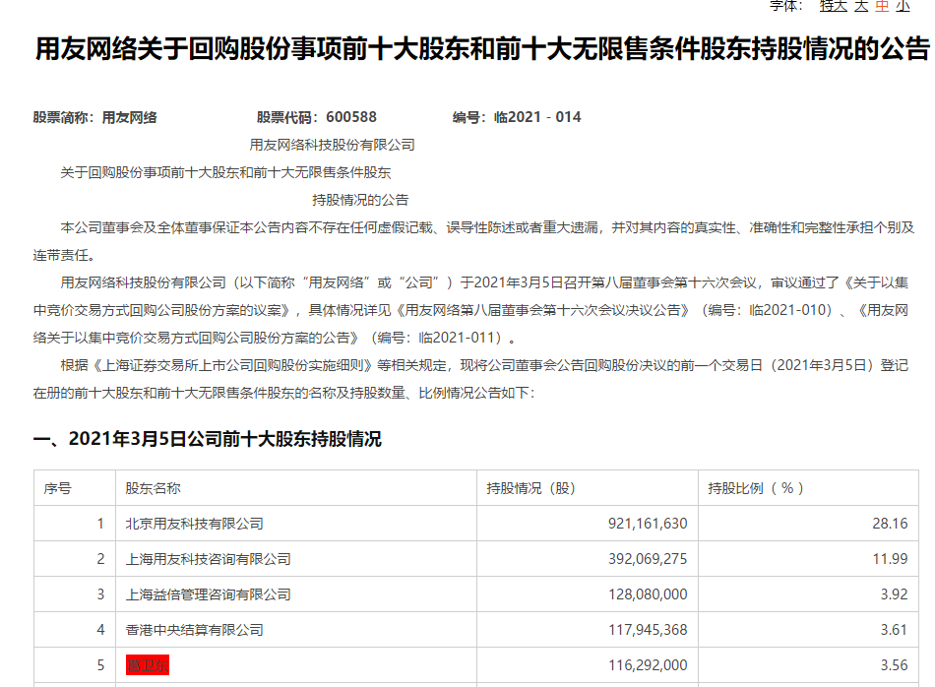Click percentage value 28.16
Screen dimensions: 935x687
890,524
